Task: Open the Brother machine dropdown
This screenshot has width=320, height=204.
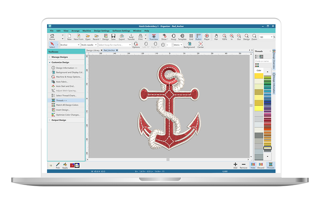Action: click(x=69, y=45)
